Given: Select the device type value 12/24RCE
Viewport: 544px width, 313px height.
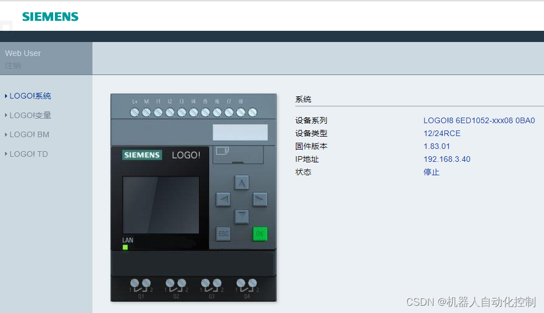Looking at the screenshot, I should (x=441, y=133).
